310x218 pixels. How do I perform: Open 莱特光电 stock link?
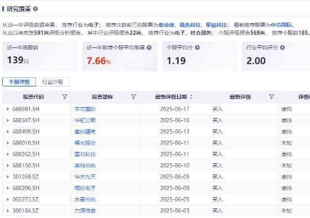click(x=85, y=165)
